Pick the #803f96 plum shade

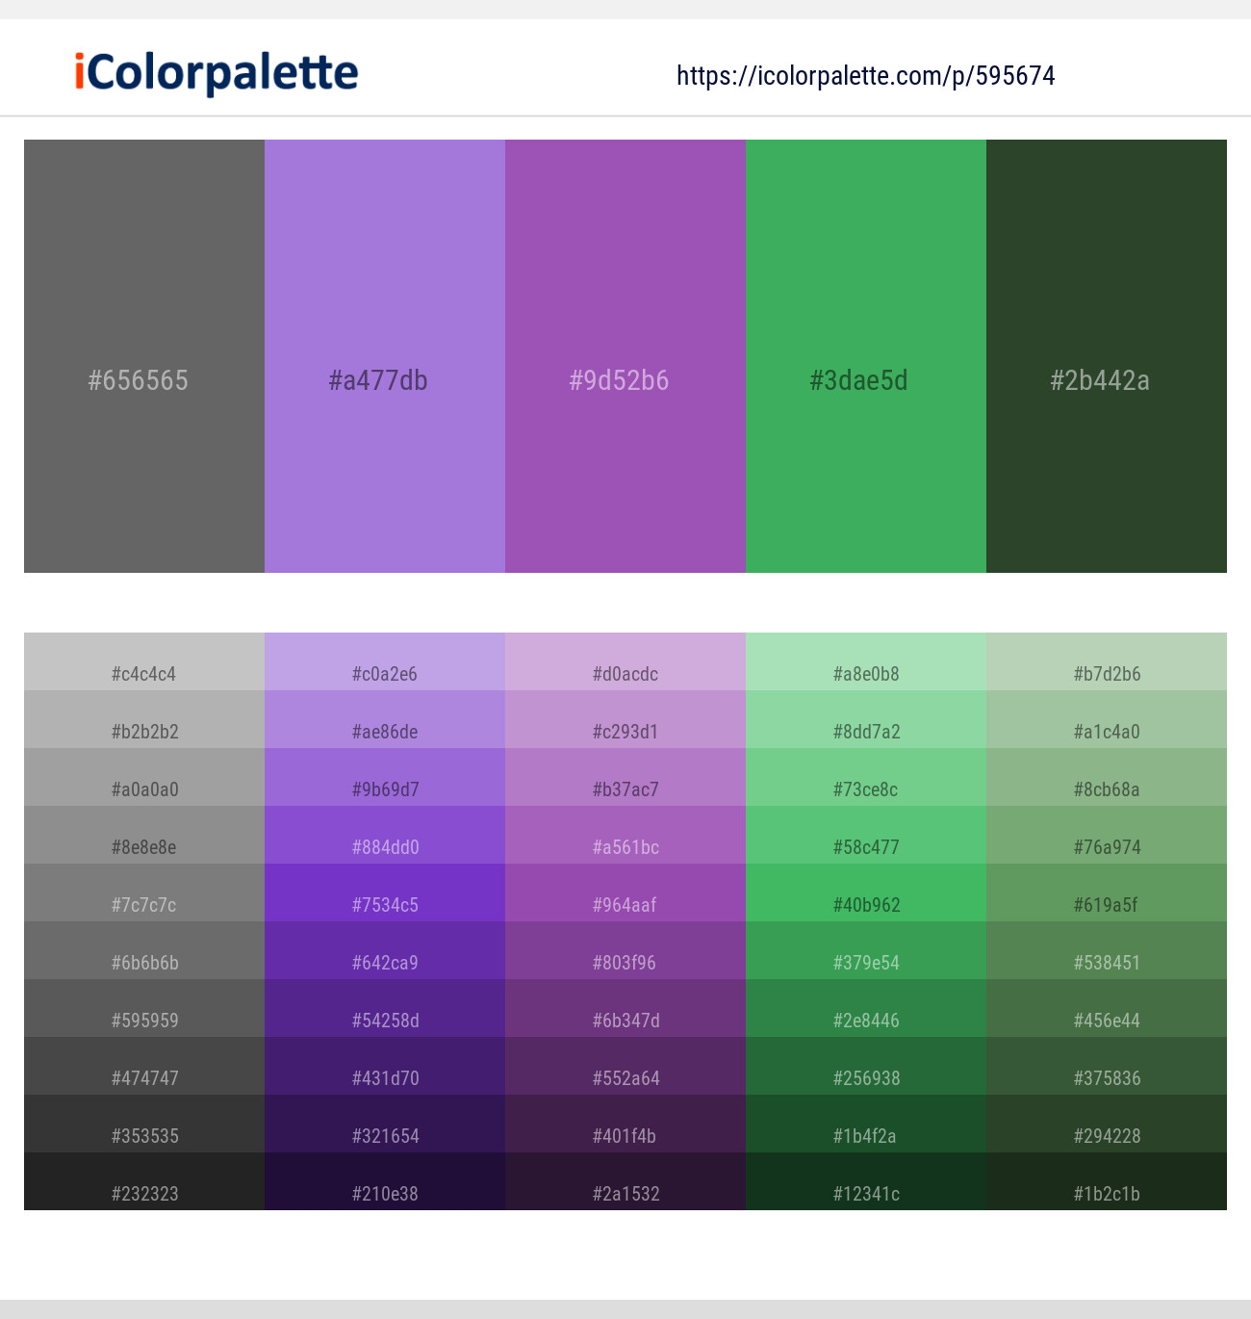(x=625, y=950)
